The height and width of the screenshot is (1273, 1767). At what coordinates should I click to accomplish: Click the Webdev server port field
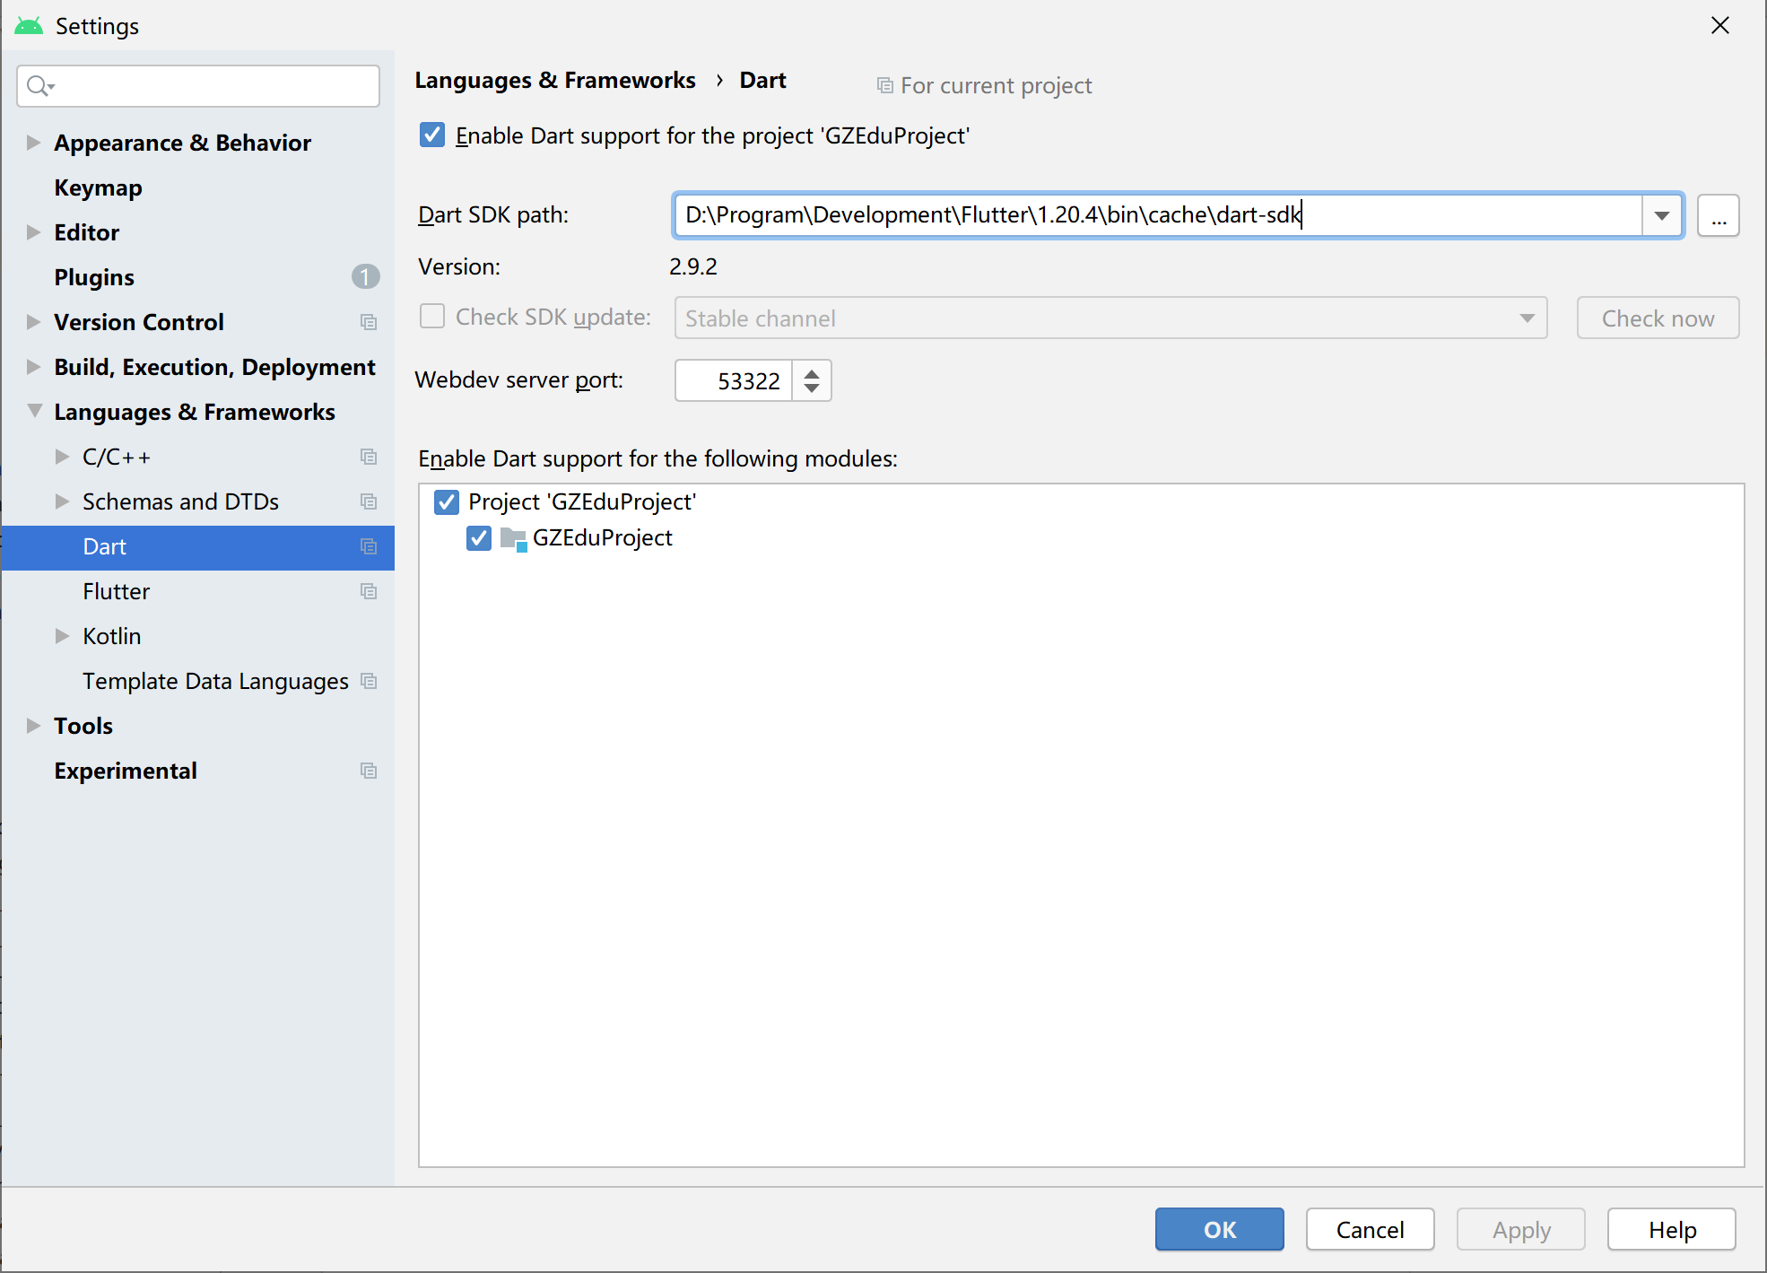[734, 380]
